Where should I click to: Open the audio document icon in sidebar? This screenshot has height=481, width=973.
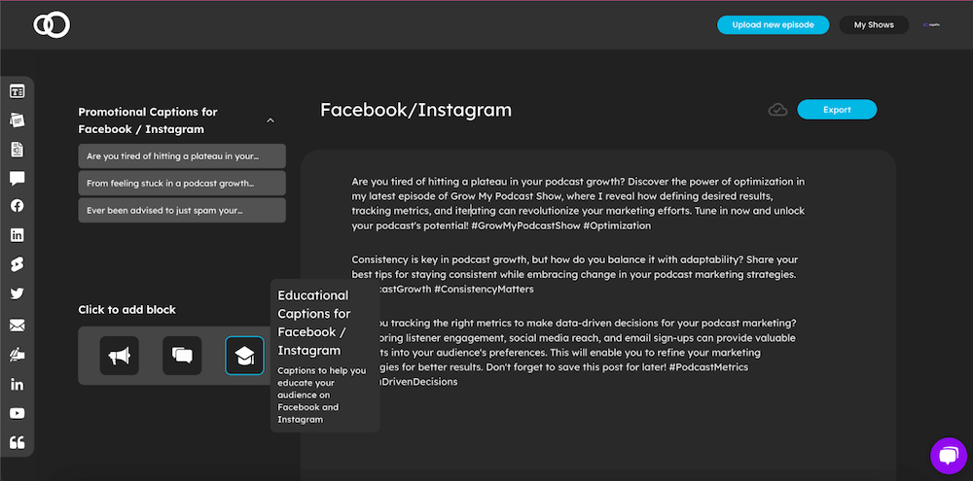pos(18,150)
